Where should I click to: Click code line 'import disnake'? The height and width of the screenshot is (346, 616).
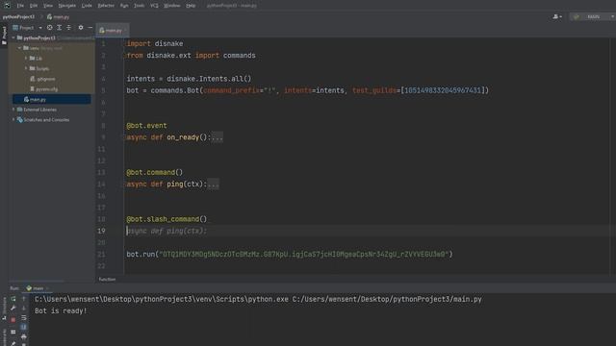[x=155, y=43]
